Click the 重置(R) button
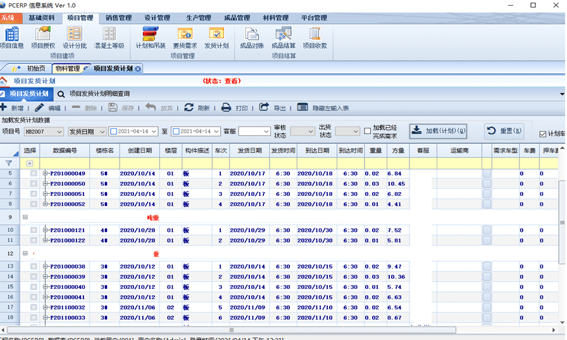 504,131
